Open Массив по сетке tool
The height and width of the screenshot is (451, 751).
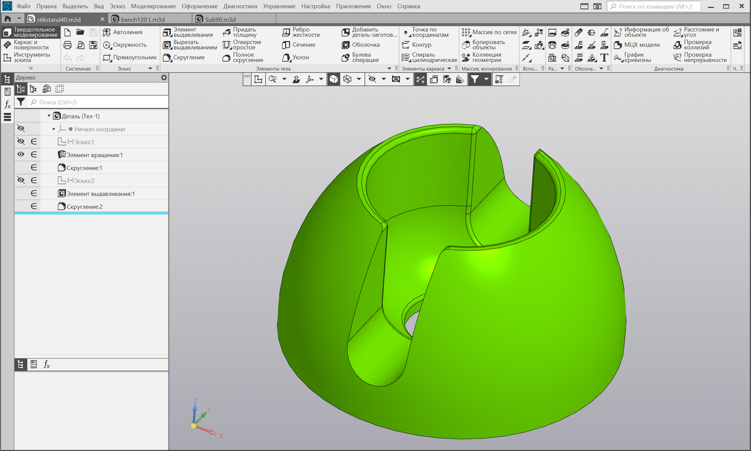coord(489,32)
